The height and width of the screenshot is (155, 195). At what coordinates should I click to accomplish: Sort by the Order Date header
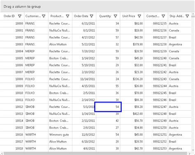point(81,16)
